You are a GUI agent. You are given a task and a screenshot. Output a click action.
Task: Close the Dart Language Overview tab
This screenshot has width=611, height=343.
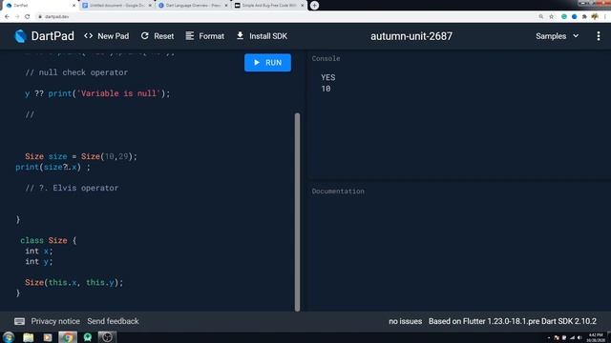tap(226, 6)
